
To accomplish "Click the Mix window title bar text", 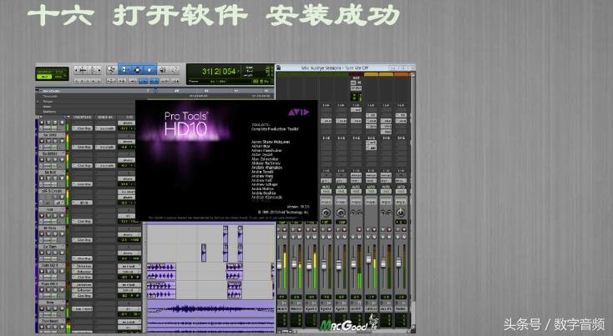I will coord(334,68).
